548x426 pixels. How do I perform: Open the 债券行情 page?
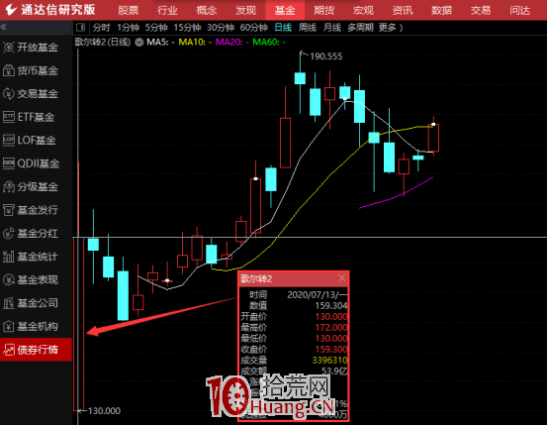coord(36,350)
